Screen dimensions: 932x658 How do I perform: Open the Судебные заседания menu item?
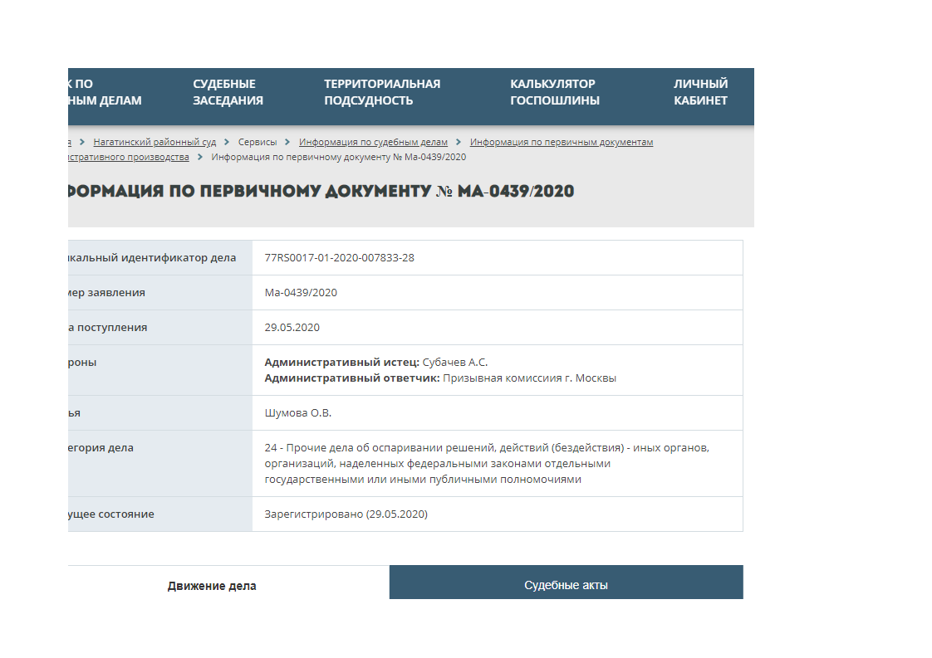click(x=228, y=92)
